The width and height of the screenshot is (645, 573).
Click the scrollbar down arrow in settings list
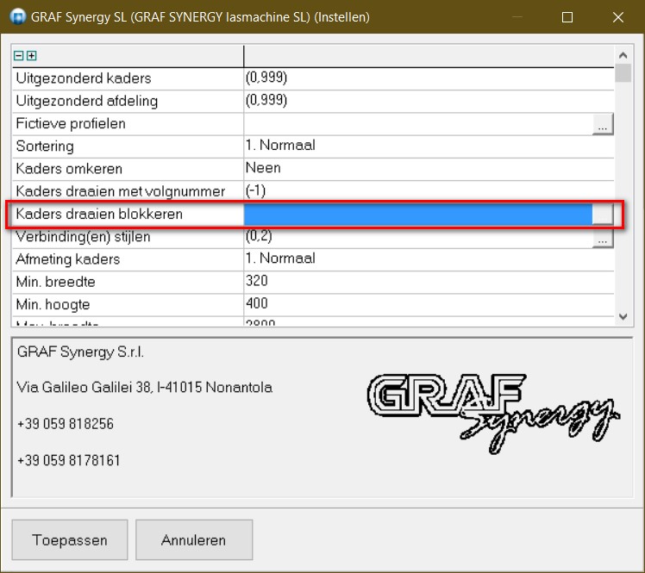623,316
